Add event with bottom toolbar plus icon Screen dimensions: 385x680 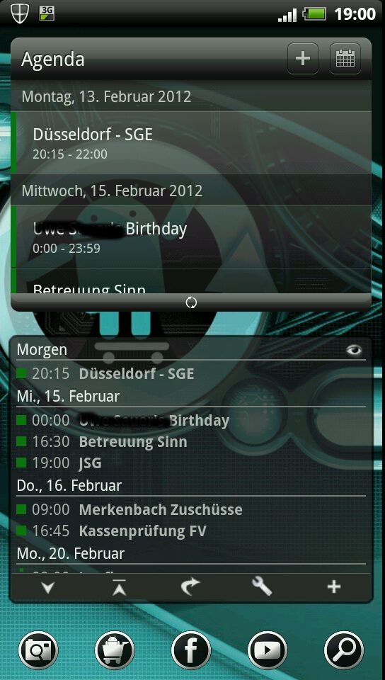coord(333,587)
